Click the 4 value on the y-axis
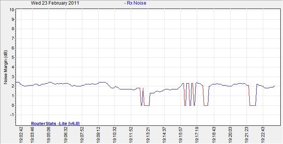The width and height of the screenshot is (283, 144). point(13,67)
